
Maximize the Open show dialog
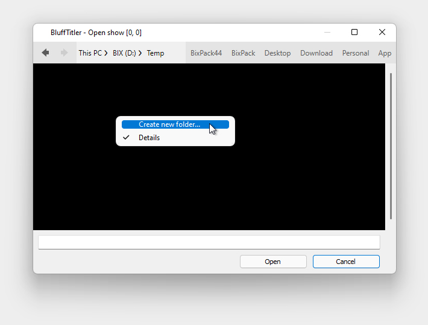(354, 32)
